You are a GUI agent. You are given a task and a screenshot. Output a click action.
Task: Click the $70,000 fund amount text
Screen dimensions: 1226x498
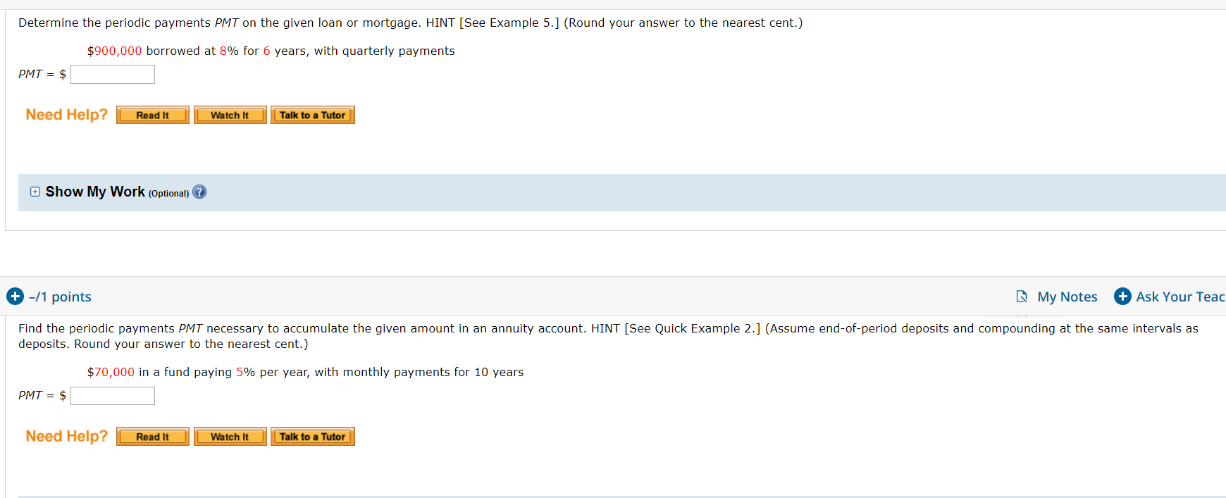click(x=111, y=372)
